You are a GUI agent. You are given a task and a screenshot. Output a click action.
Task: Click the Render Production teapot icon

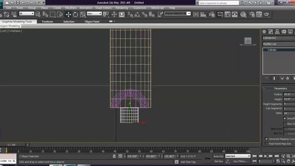tap(266, 14)
